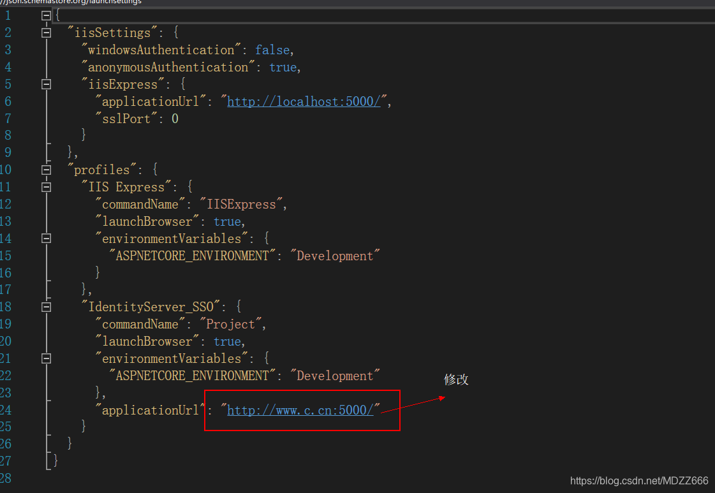This screenshot has width=715, height=493.
Task: Open the http://localhost:5000/ link
Action: tap(304, 101)
